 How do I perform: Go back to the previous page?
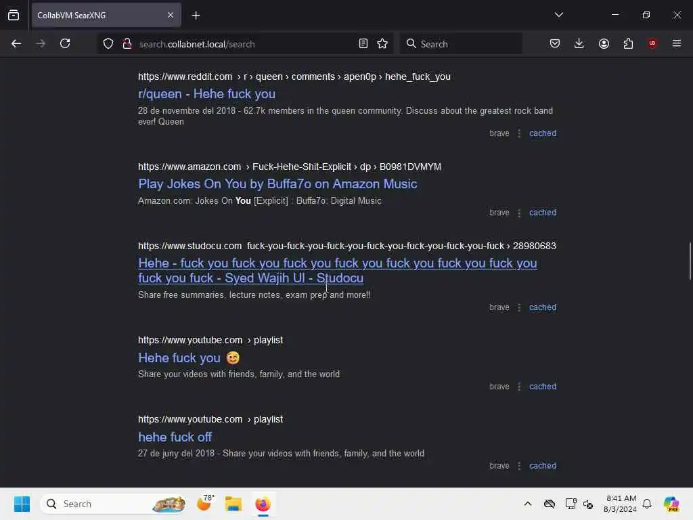coord(16,43)
